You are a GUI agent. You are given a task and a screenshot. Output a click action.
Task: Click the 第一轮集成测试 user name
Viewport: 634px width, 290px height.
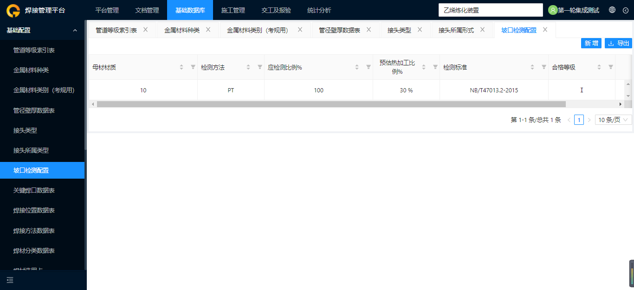(578, 10)
